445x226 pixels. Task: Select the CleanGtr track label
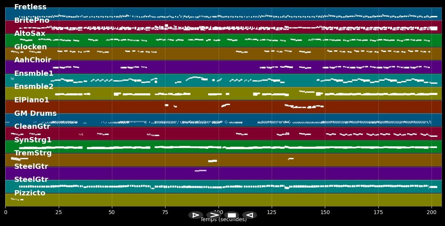32,127
